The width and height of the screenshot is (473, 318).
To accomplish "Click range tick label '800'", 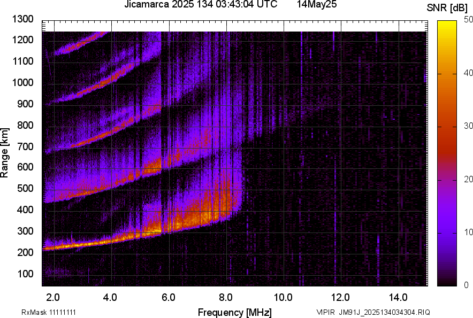I will pyautogui.click(x=25, y=125).
